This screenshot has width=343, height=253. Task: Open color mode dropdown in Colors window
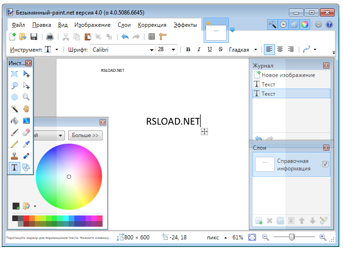(60, 136)
